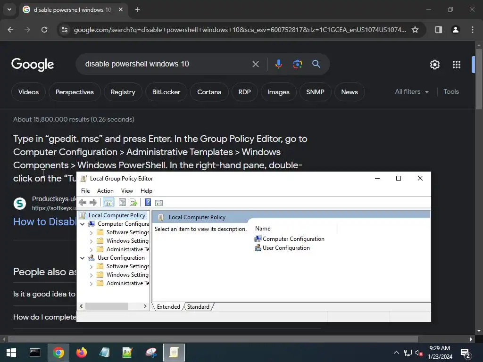The height and width of the screenshot is (362, 483).
Task: Toggle Show/Hide Console Tree toolbar icon
Action: click(108, 203)
